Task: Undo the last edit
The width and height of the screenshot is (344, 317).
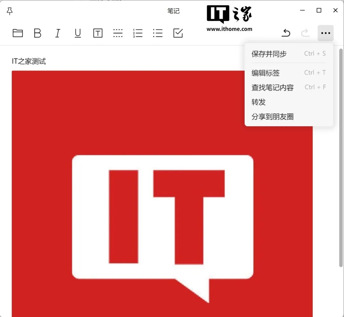Action: tap(286, 33)
